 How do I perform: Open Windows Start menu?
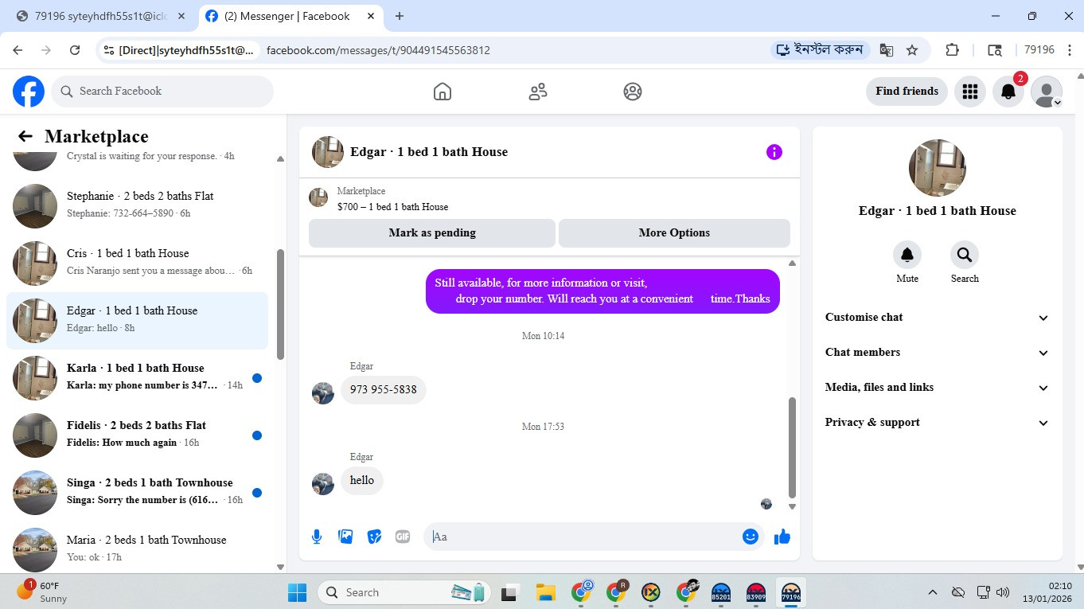pos(297,592)
